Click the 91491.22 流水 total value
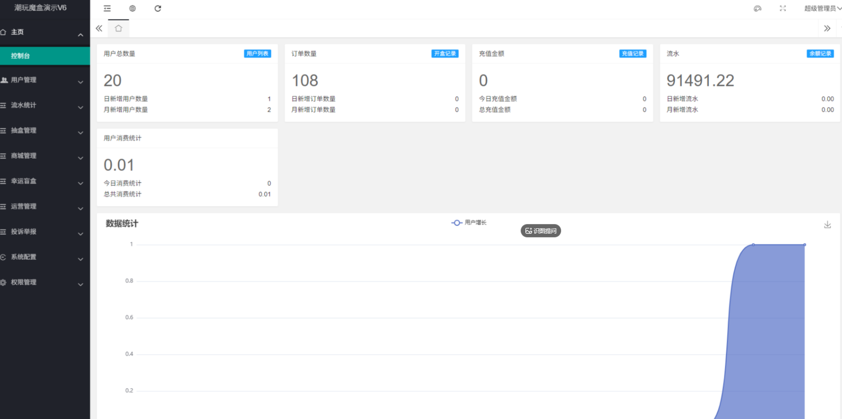 point(700,81)
